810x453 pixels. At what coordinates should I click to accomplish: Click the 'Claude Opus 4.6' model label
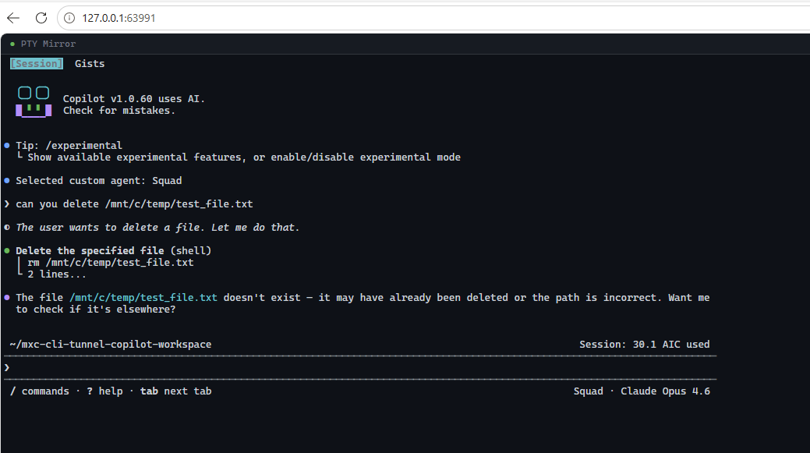(x=665, y=391)
